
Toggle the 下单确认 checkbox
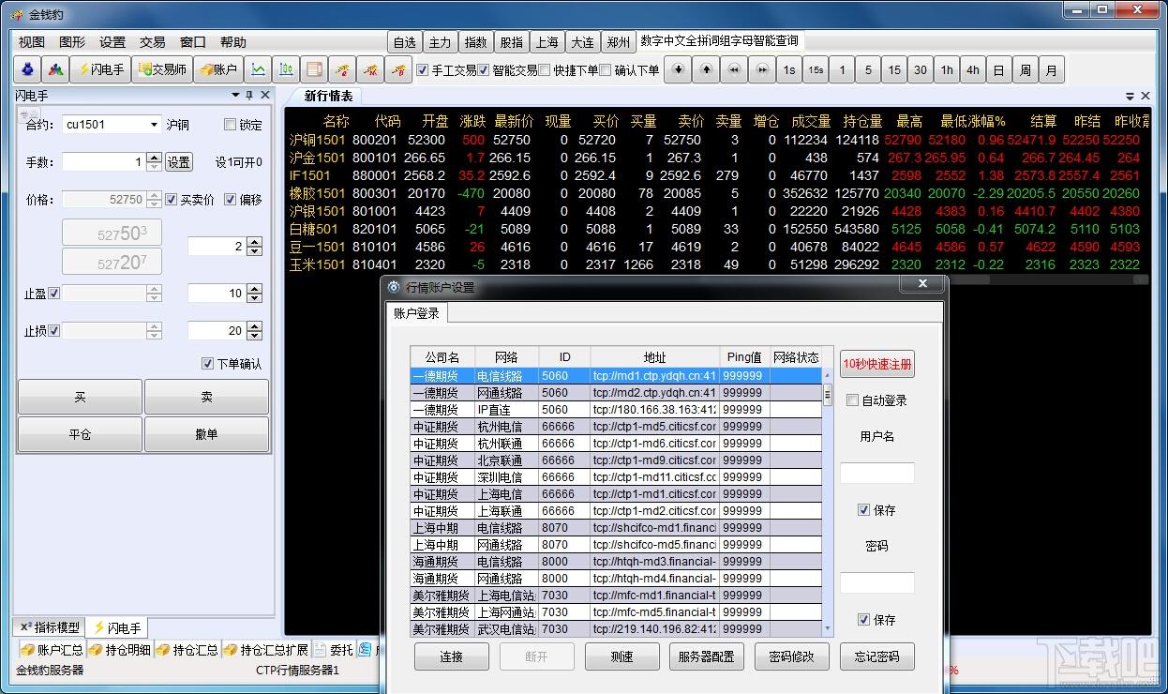pyautogui.click(x=207, y=364)
